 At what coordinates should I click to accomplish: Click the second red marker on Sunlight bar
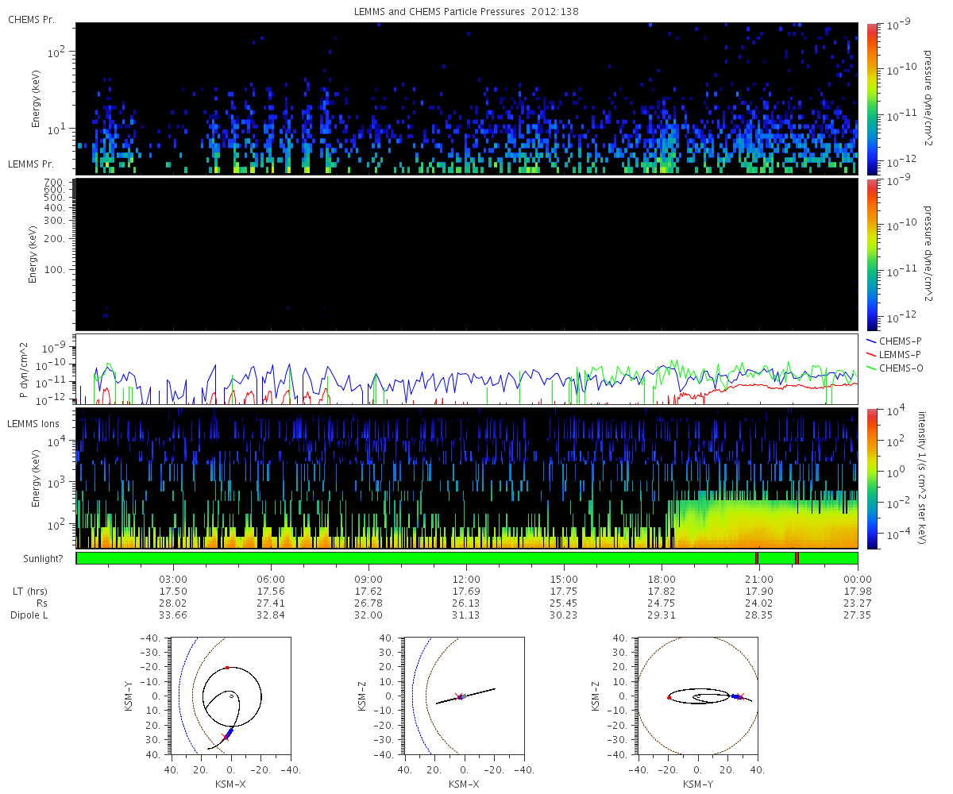pos(797,558)
